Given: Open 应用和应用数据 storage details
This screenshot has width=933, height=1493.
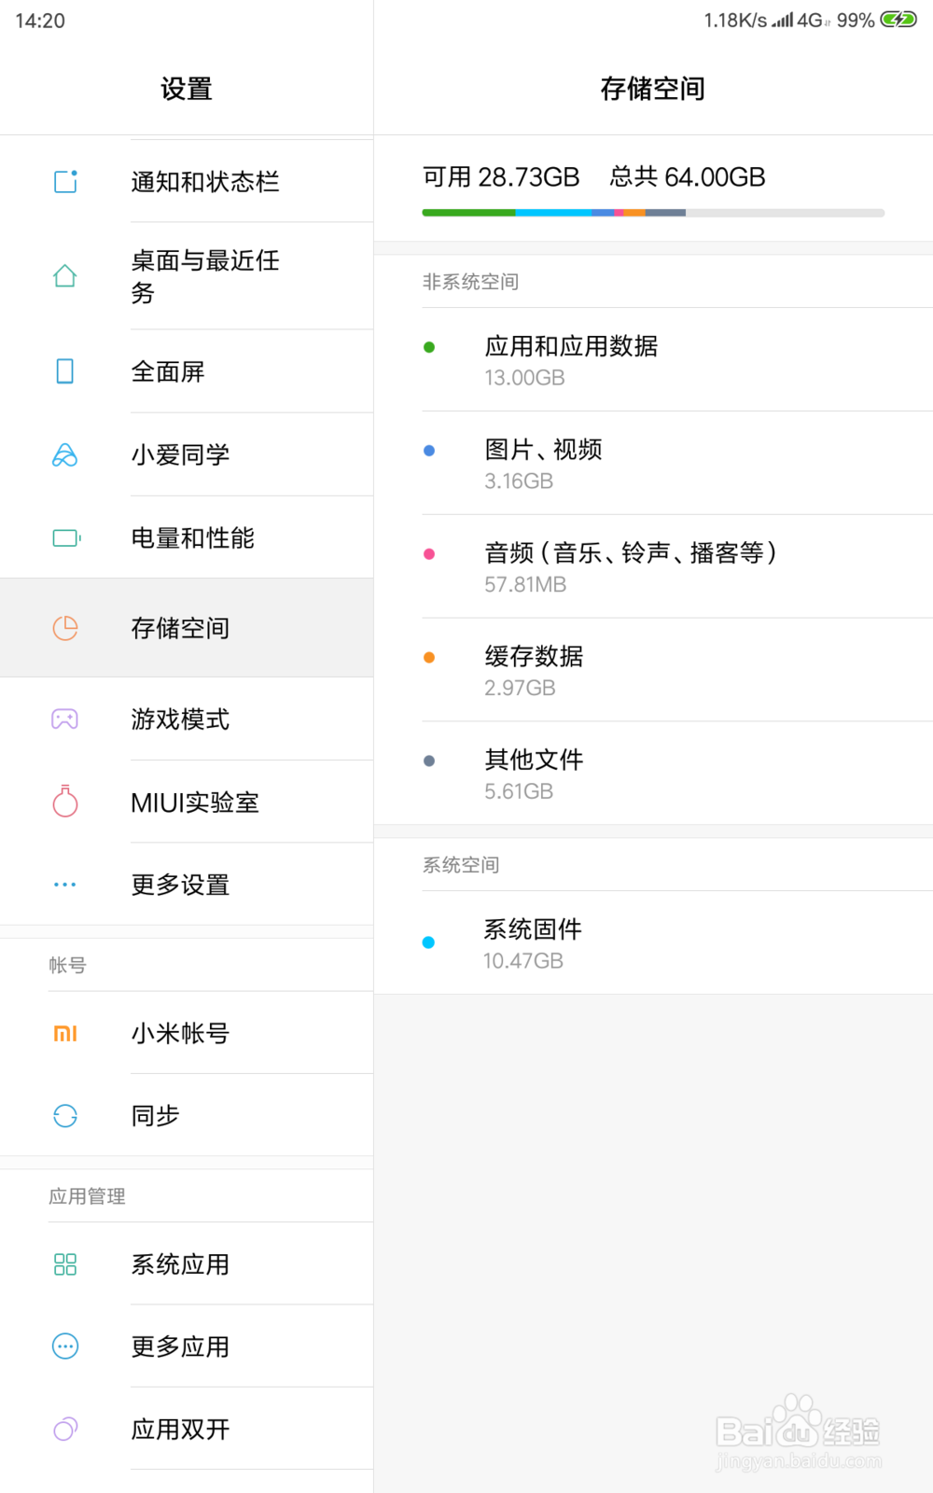Looking at the screenshot, I should [571, 359].
